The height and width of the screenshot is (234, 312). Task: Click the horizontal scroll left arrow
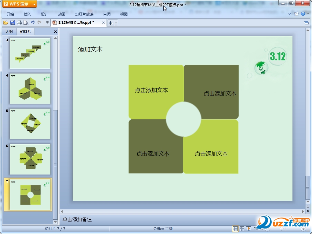click(62, 211)
